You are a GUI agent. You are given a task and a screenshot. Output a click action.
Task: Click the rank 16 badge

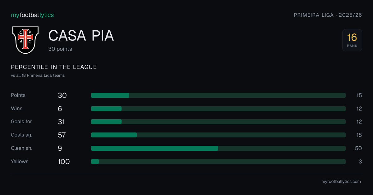[x=352, y=40]
